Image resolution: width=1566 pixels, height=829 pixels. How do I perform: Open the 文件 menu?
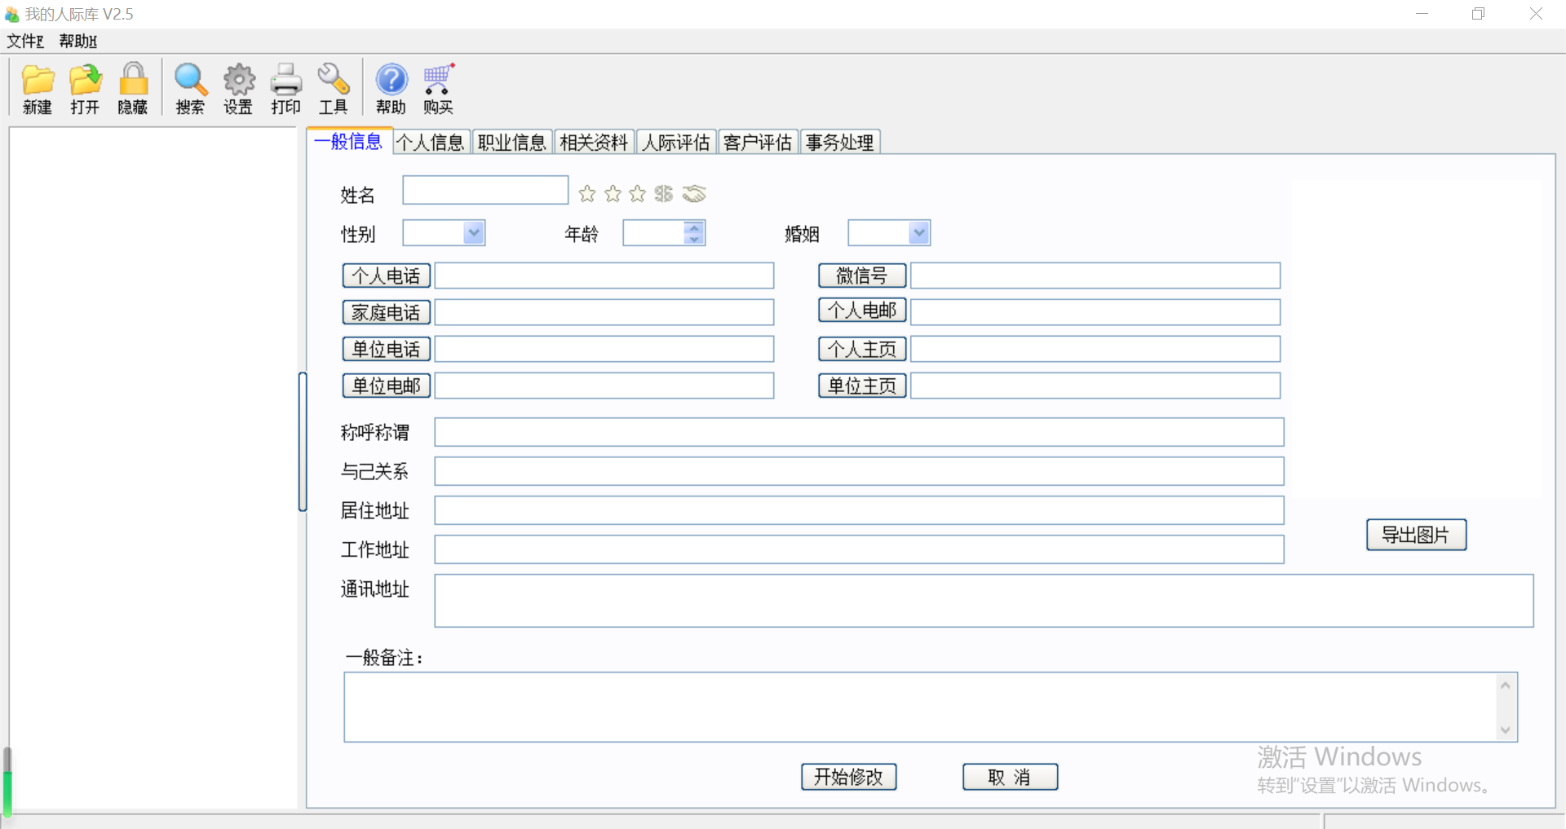click(x=25, y=41)
